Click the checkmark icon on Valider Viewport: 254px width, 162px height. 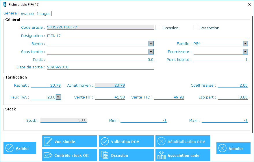coord(10,148)
